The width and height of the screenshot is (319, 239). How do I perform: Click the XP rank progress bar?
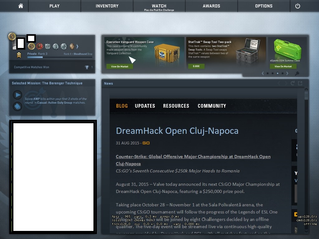point(60,57)
